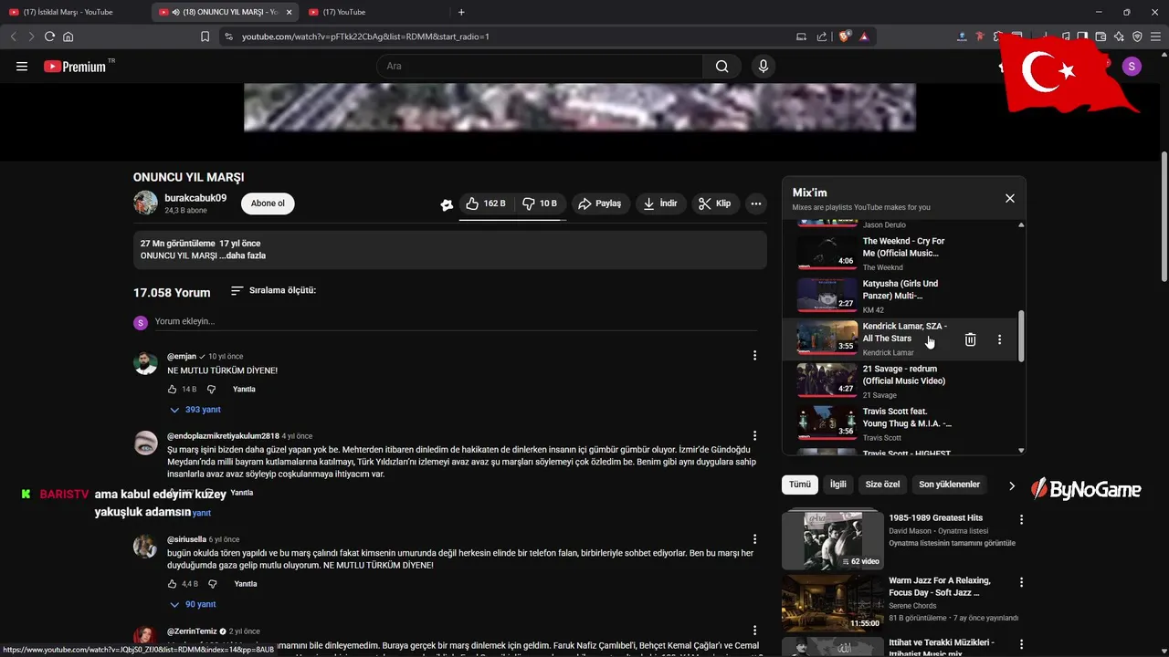Focus the Ara search box
The image size is (1169, 657).
point(539,66)
